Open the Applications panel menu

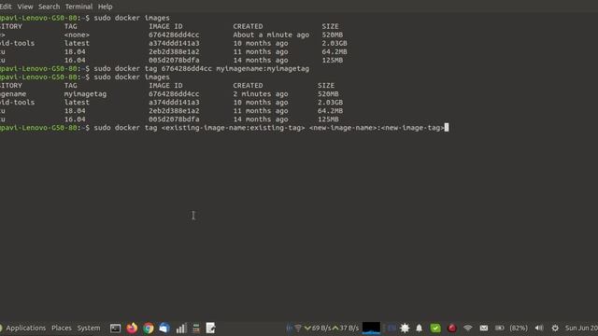point(25,328)
